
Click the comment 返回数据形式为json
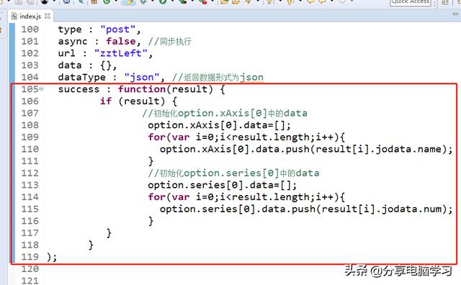pyautogui.click(x=218, y=77)
